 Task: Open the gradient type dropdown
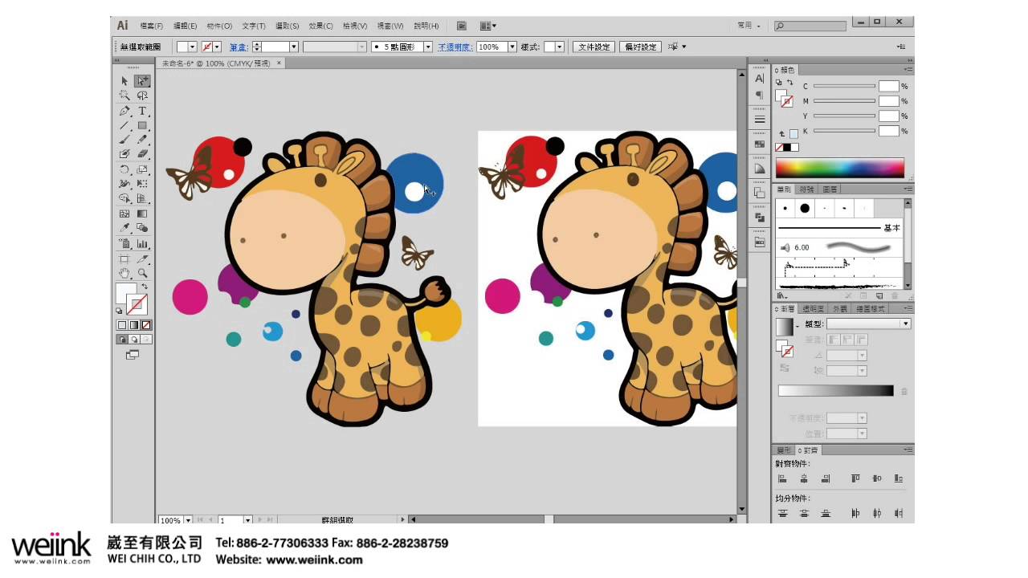coord(906,324)
